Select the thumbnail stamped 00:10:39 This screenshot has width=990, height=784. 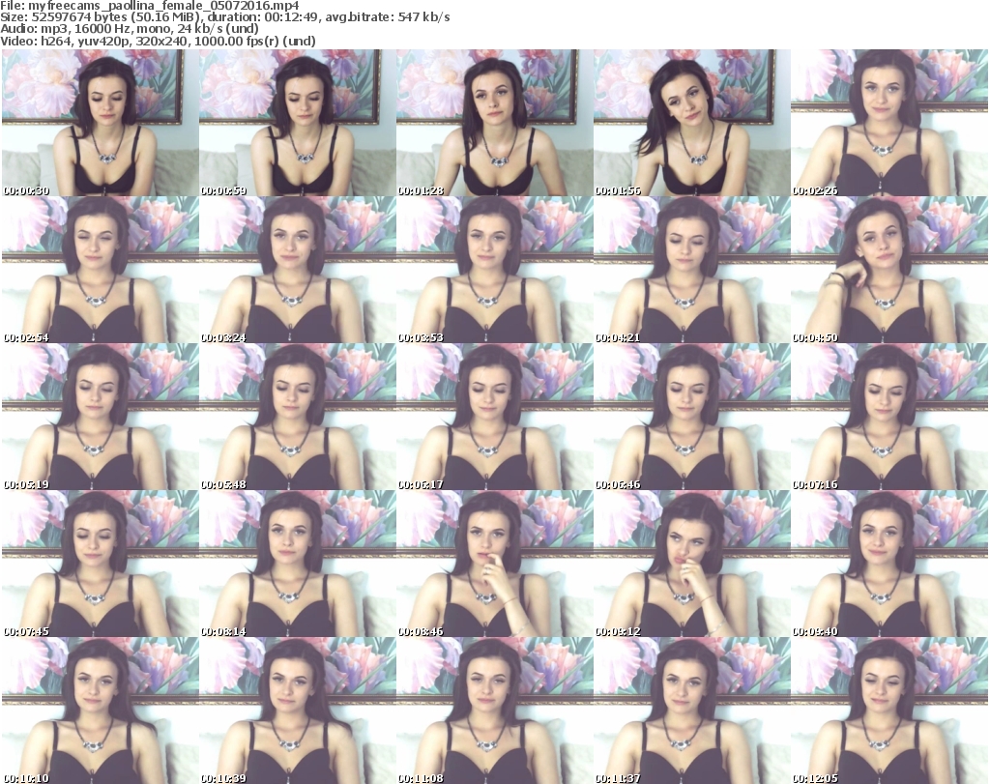click(298, 711)
